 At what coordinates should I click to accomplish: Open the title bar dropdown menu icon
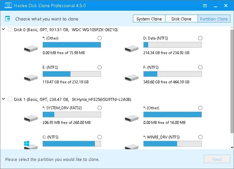(x=205, y=6)
